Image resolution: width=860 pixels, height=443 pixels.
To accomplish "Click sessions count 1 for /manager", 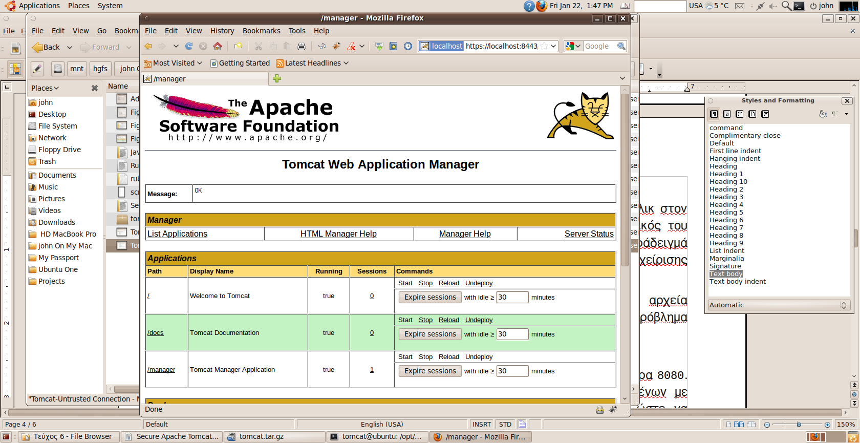I will click(372, 370).
